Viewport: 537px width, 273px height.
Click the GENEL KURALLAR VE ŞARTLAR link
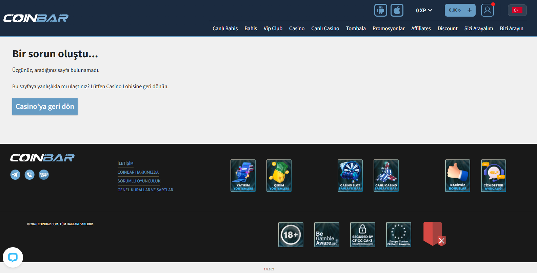coord(145,190)
